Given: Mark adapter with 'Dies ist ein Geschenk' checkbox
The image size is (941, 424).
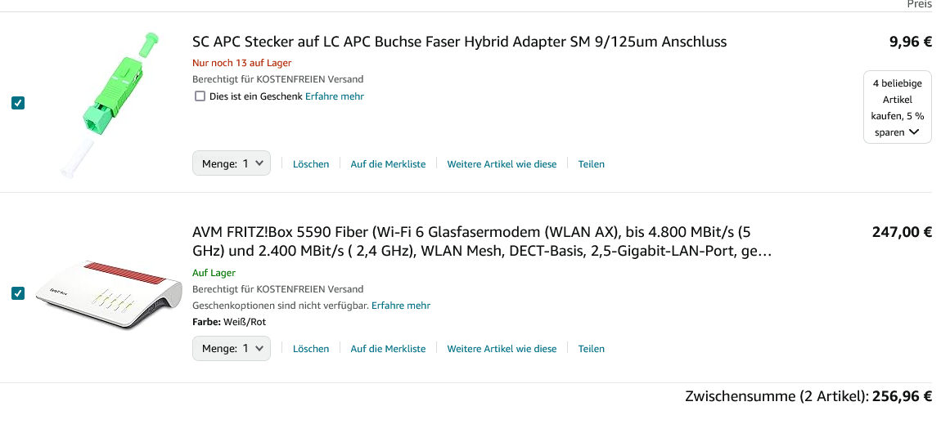Looking at the screenshot, I should pyautogui.click(x=200, y=96).
